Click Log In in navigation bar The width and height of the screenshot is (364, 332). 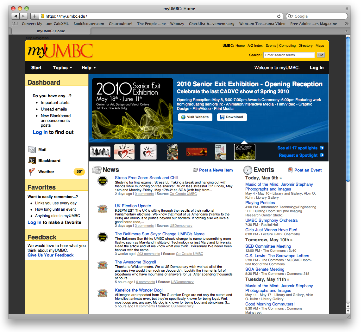(317, 68)
